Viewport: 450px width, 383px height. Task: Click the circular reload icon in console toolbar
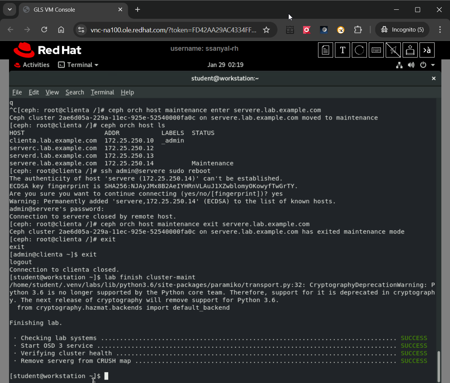359,50
